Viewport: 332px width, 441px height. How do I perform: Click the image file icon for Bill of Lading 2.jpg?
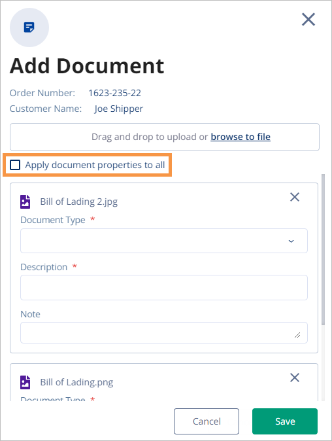(x=25, y=202)
